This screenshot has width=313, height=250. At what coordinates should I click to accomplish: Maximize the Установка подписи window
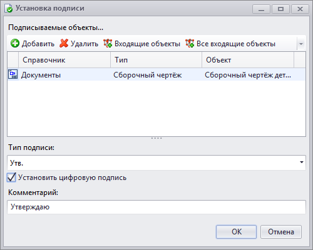(x=280, y=9)
